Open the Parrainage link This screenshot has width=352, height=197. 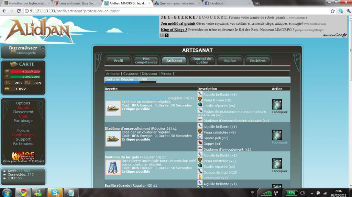[x=23, y=120]
